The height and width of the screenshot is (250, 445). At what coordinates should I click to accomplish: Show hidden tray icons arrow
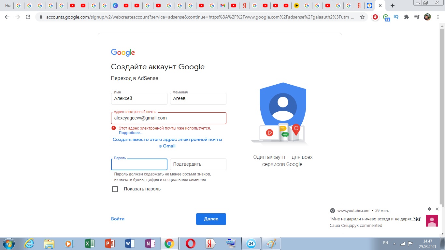click(395, 244)
